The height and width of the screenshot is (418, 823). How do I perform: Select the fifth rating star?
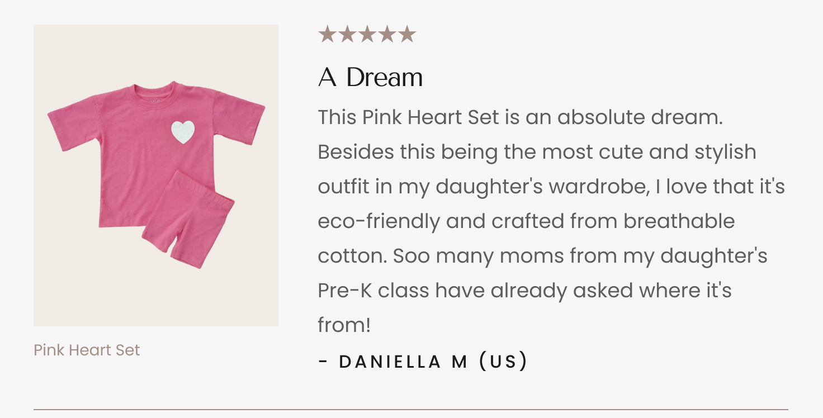tap(407, 35)
